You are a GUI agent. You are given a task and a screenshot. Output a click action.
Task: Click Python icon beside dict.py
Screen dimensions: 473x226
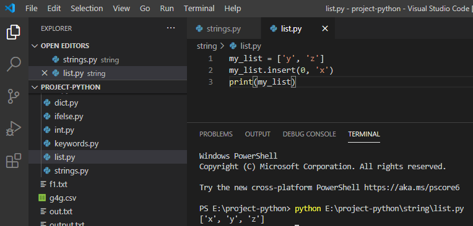47,103
